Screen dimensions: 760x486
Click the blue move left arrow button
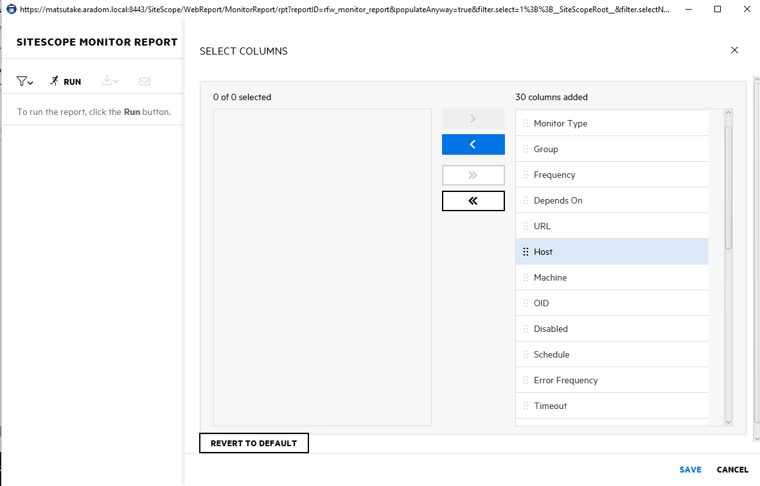pos(473,144)
